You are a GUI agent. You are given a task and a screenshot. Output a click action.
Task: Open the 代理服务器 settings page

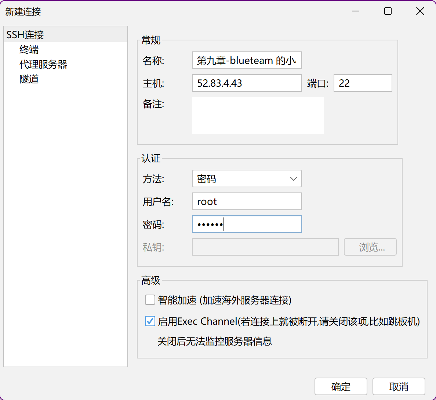tap(43, 64)
